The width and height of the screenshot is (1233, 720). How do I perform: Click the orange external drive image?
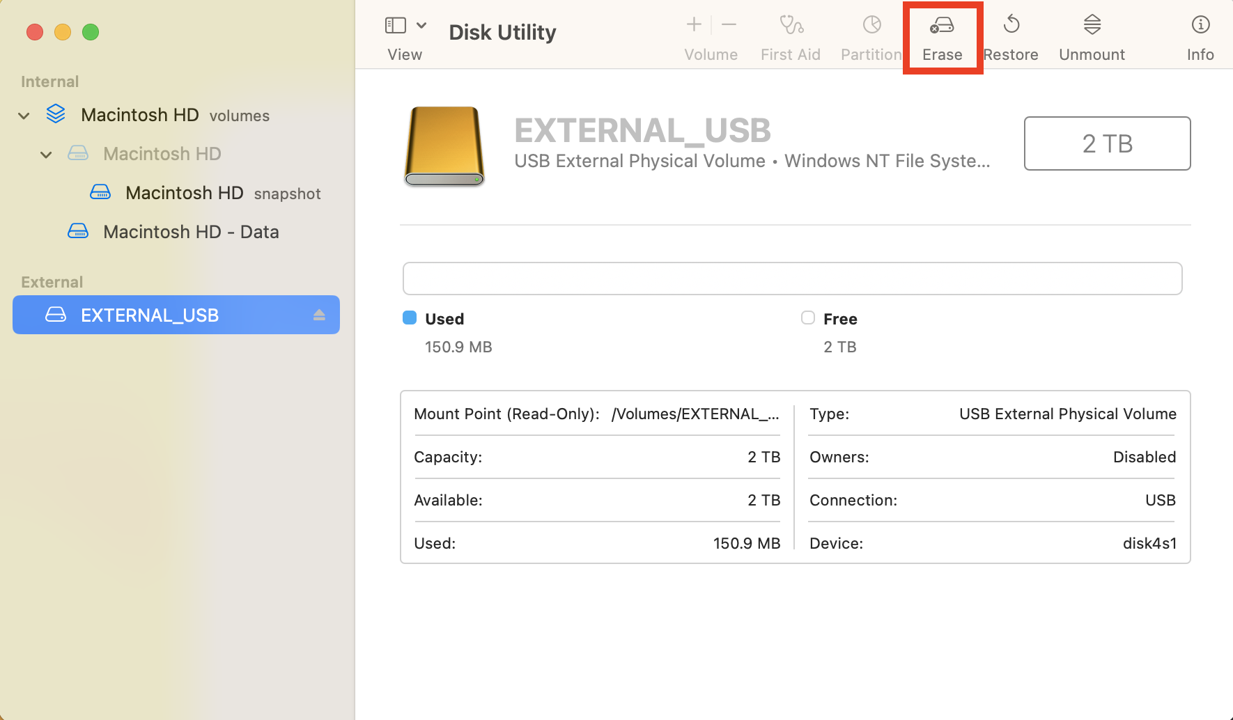pos(444,146)
